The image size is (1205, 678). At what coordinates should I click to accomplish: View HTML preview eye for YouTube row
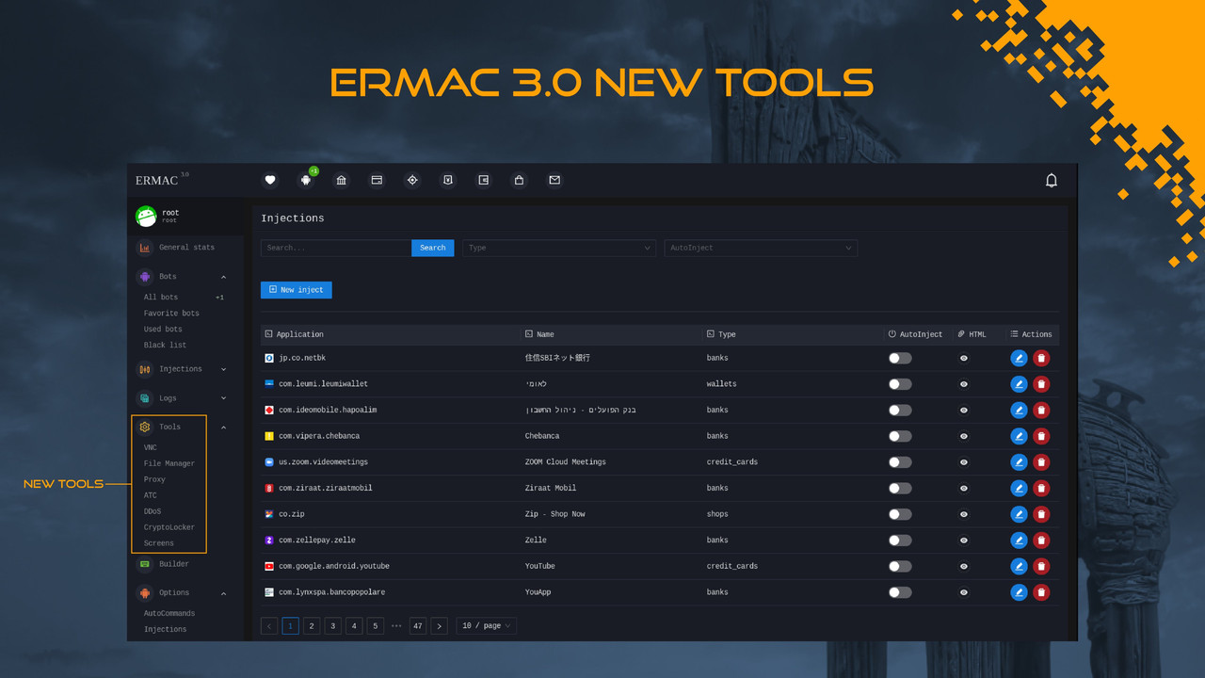tap(964, 566)
